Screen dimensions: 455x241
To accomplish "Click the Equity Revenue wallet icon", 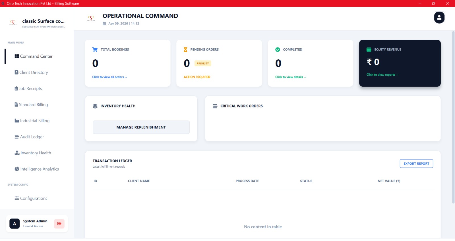I will point(369,49).
